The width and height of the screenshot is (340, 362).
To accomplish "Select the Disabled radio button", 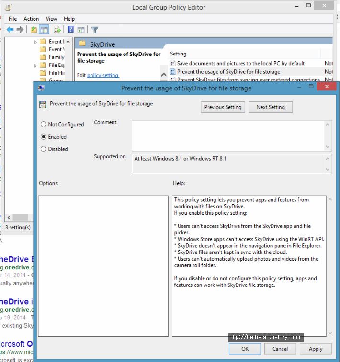I will coord(44,149).
